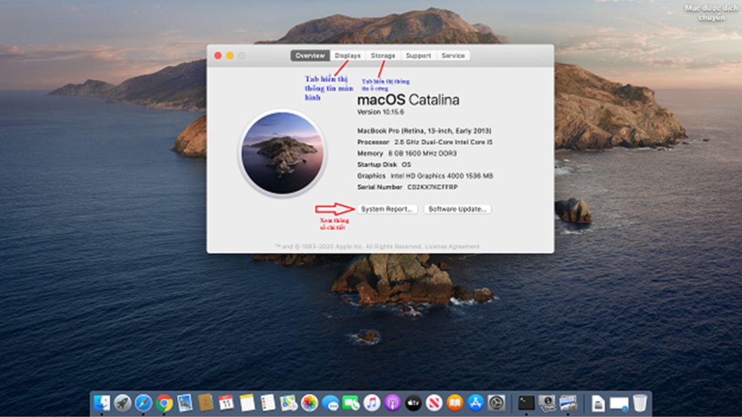The image size is (742, 417).
Task: Open the License Agreement link
Action: [x=453, y=246]
